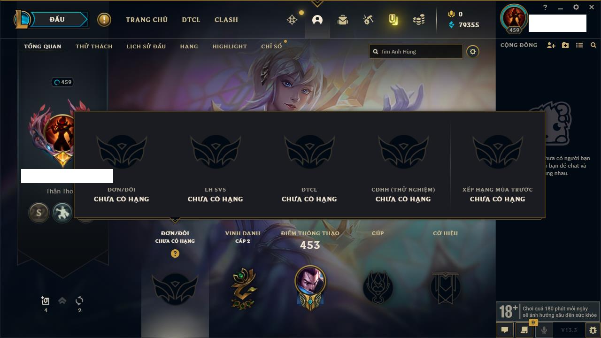601x338 pixels.
Task: Open the Store coins stack icon
Action: click(x=419, y=20)
